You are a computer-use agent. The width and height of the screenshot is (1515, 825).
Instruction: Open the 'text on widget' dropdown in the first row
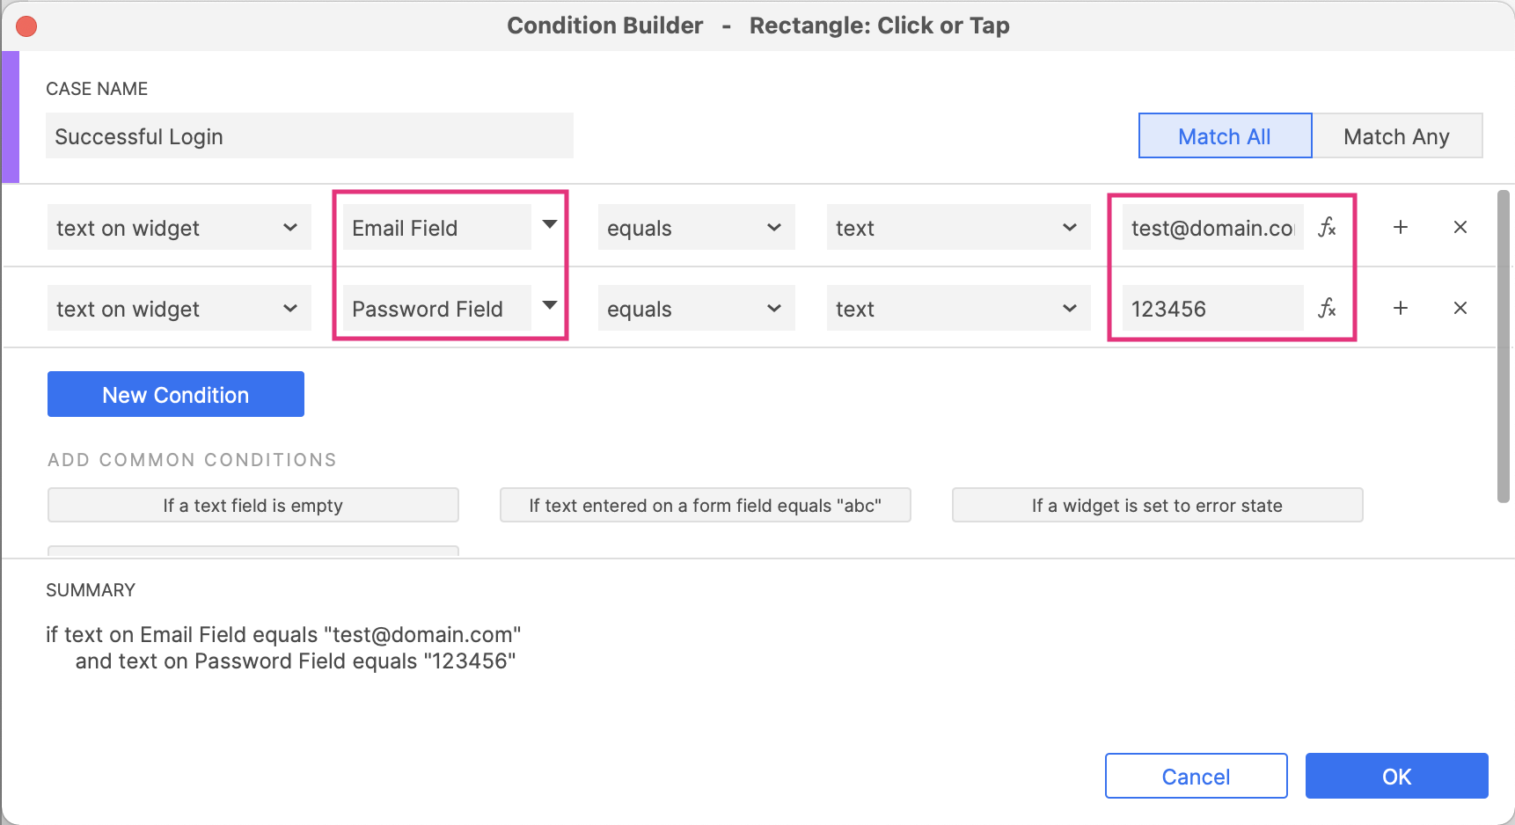179,227
